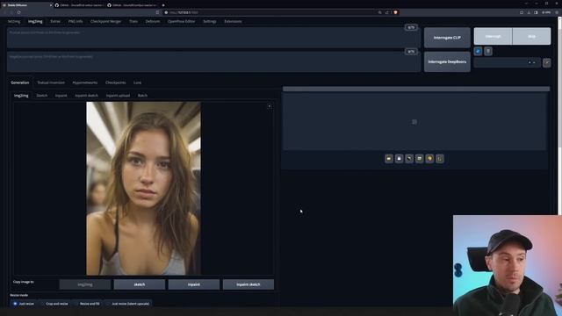562x316 pixels.
Task: Click the uploaded portrait image in canvas
Action: click(143, 189)
